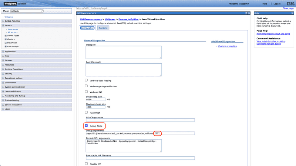Expand Monitoring and Tuning section
296x166 pixels.
pyautogui.click(x=3, y=96)
